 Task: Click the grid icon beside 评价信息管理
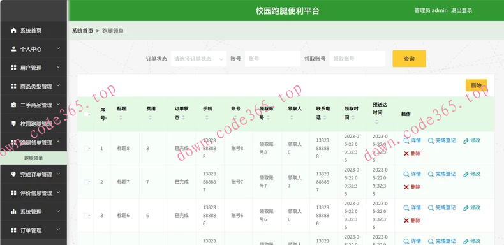(13, 193)
